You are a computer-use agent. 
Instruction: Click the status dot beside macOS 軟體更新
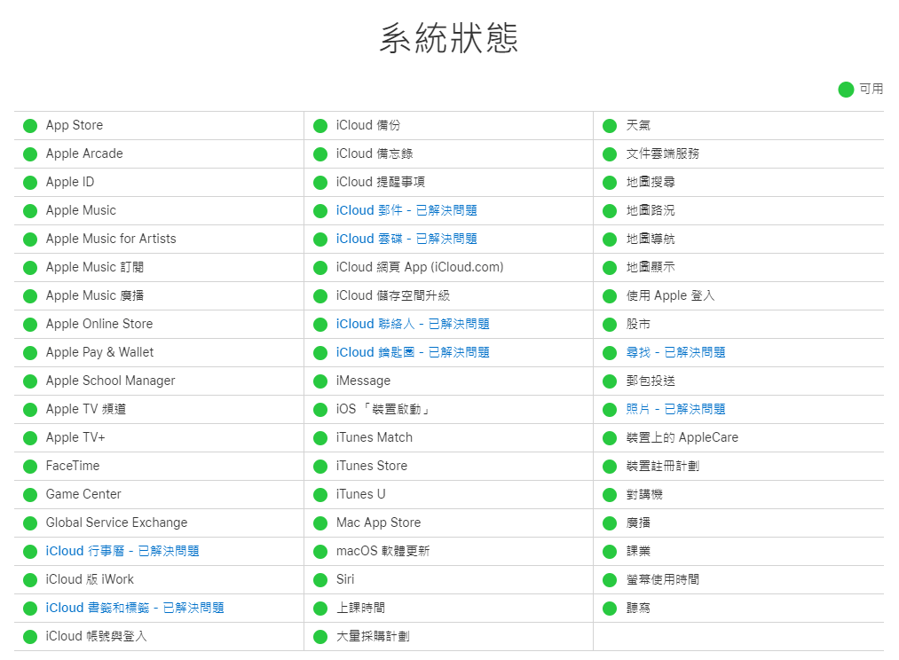pyautogui.click(x=320, y=551)
